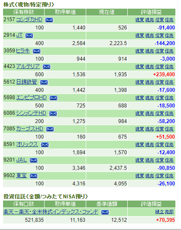Select the +70,395 fund gain value
The height and width of the screenshot is (230, 181).
pos(165,220)
